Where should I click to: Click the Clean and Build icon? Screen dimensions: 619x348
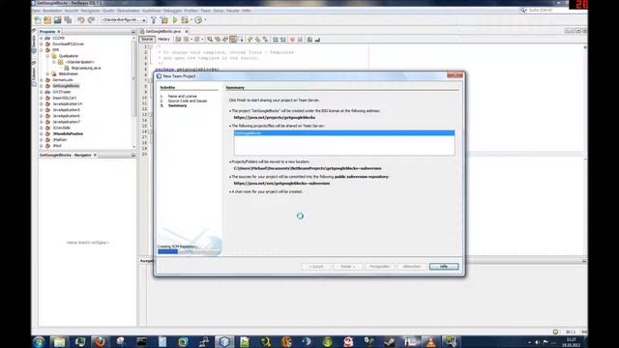164,19
